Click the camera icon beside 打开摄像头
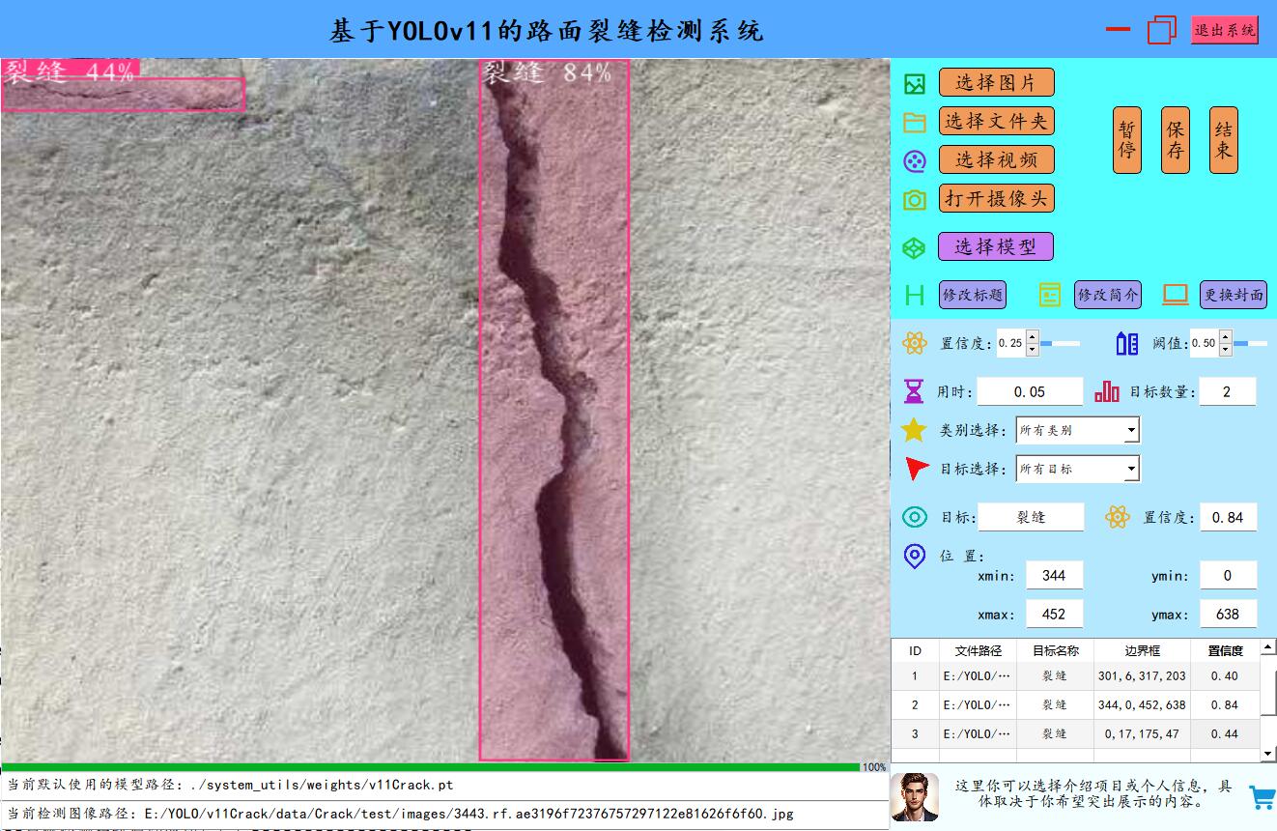 click(x=914, y=199)
